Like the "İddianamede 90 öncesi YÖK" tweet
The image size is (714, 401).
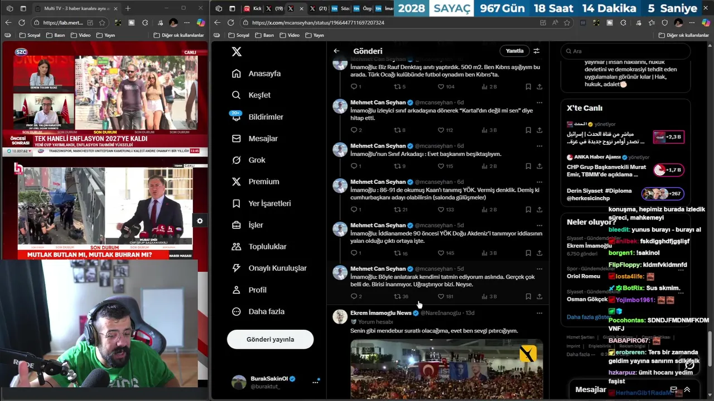tap(441, 253)
